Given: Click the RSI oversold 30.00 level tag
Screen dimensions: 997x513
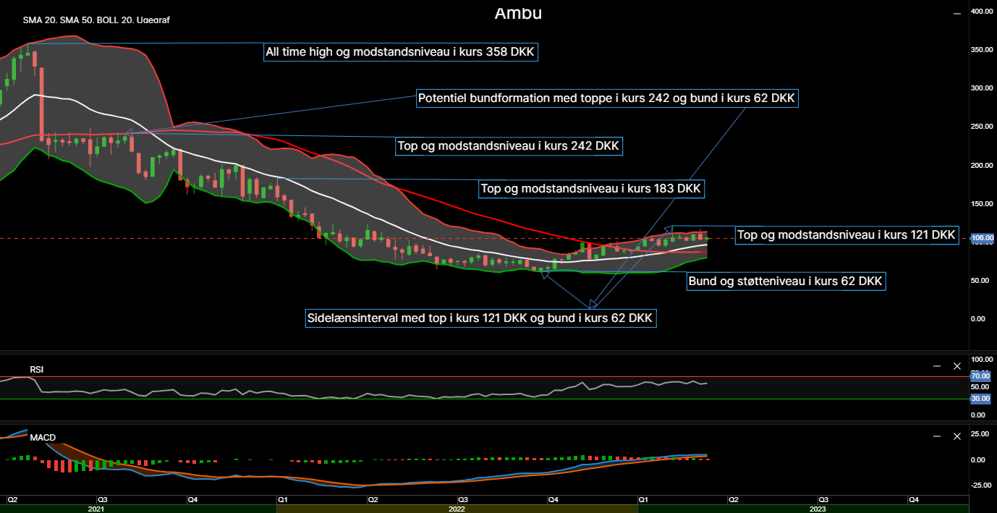Looking at the screenshot, I should pos(980,399).
